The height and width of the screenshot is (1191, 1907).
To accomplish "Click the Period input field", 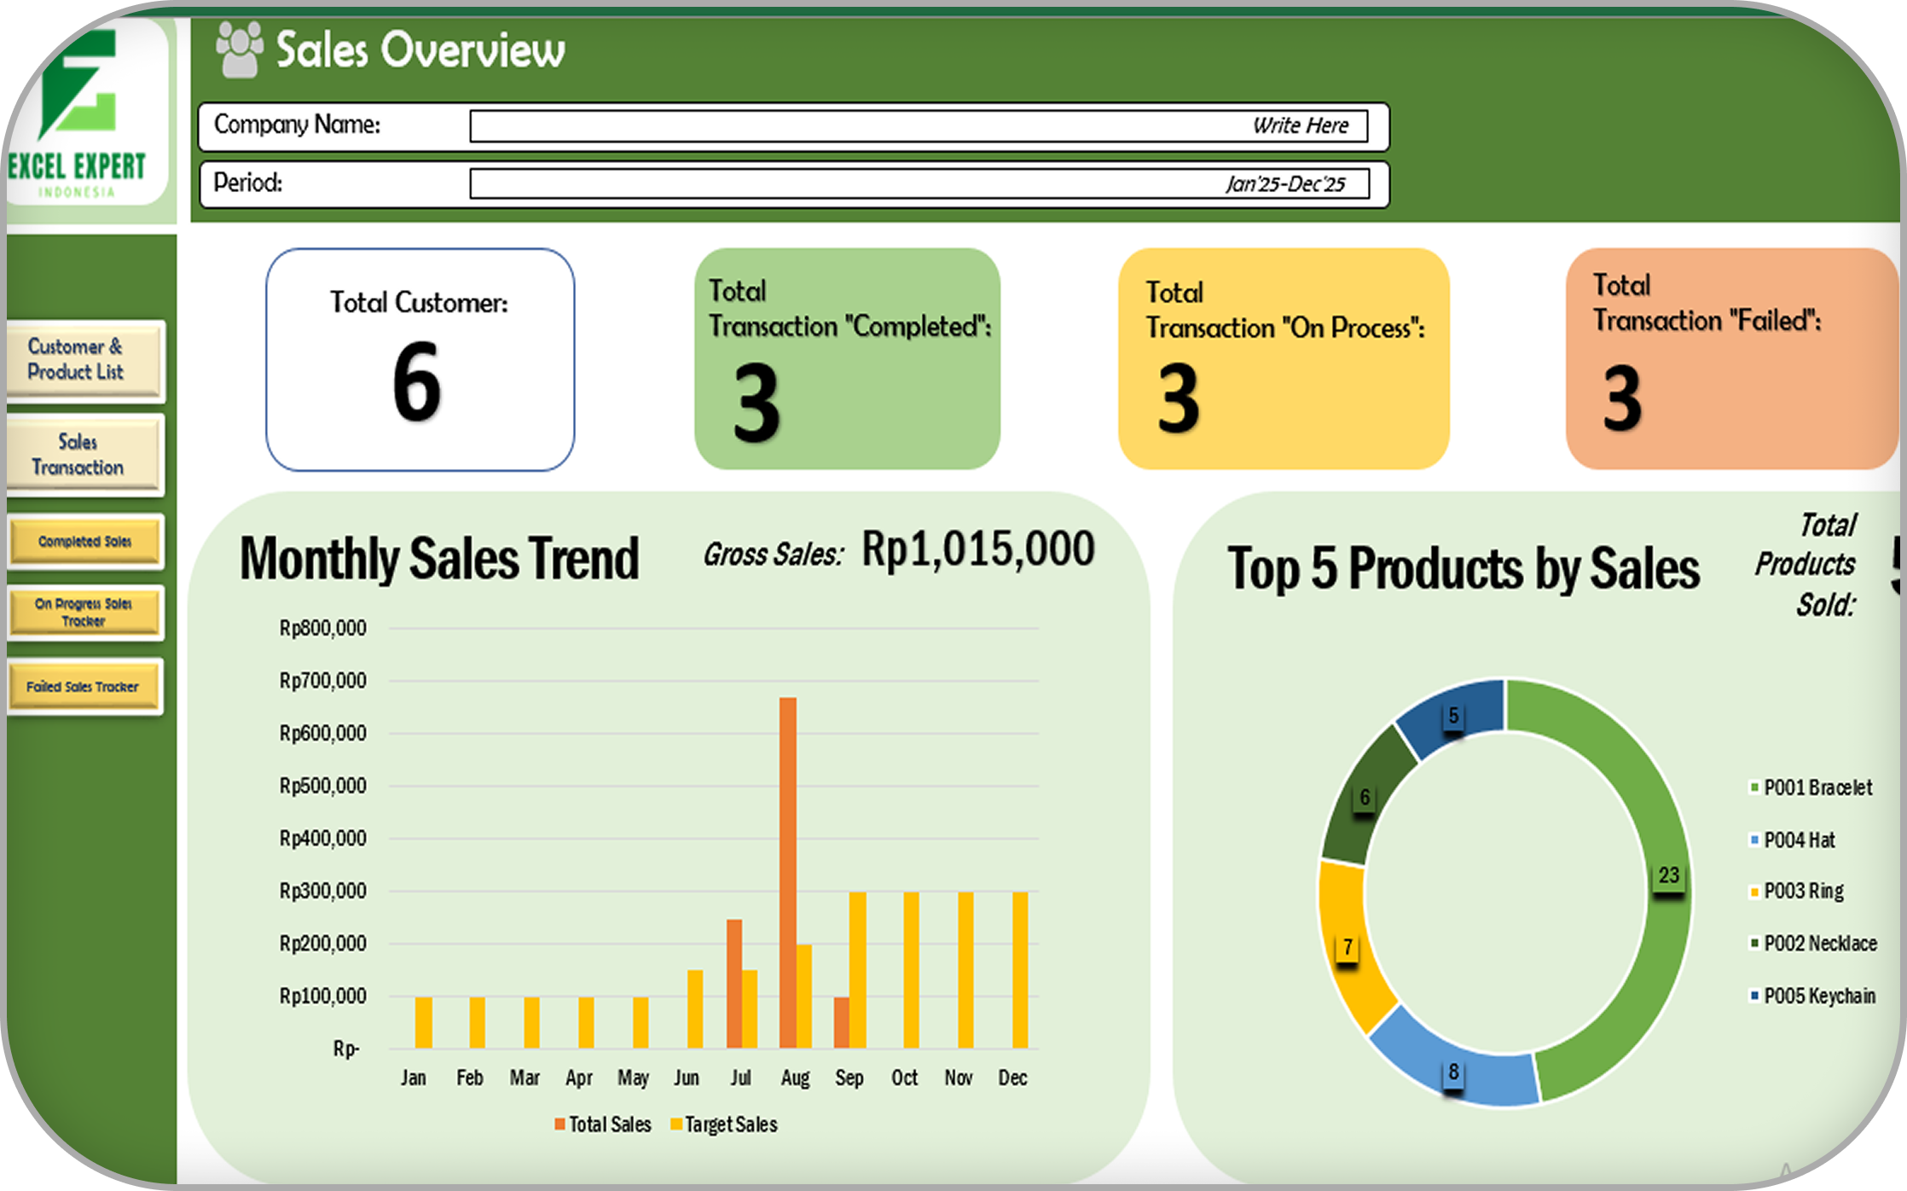I will 918,183.
